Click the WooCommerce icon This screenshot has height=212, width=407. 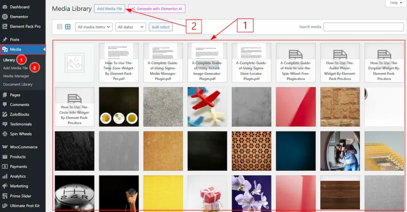pyautogui.click(x=5, y=147)
